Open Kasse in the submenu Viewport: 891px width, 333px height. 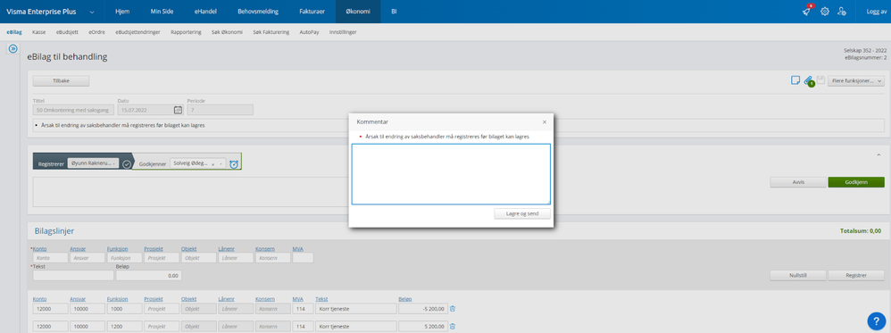(x=39, y=32)
